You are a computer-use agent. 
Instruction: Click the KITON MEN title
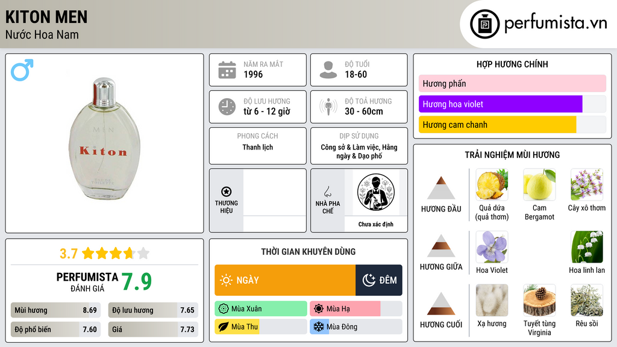point(46,17)
